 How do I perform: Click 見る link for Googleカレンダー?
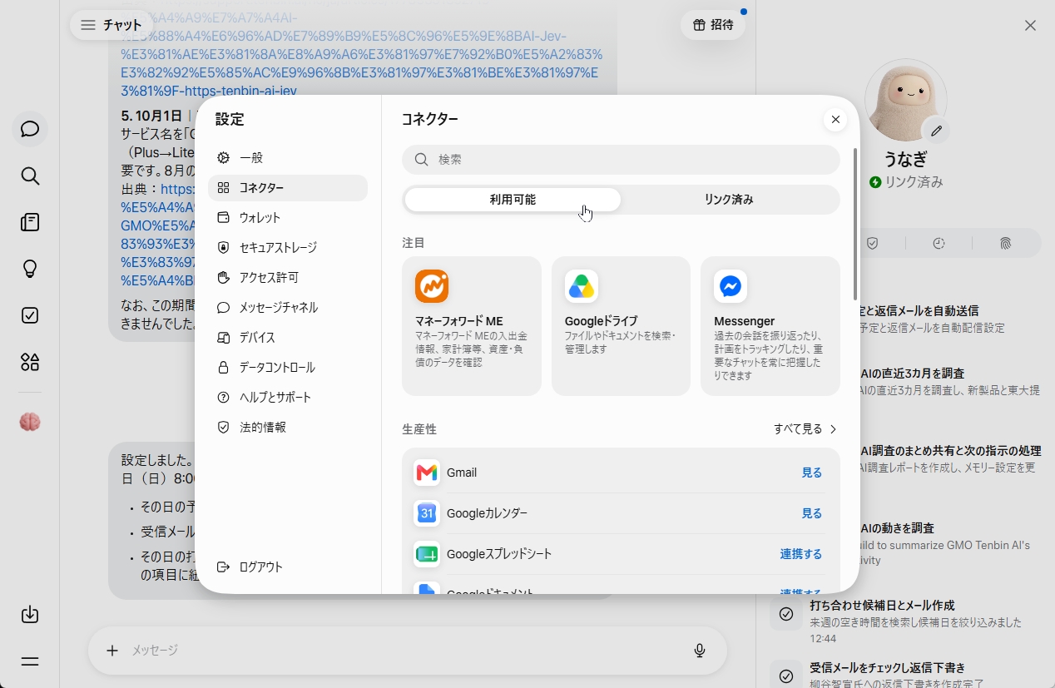pyautogui.click(x=811, y=513)
